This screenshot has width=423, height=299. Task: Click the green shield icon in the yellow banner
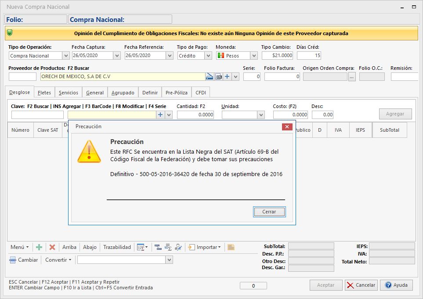coord(10,33)
